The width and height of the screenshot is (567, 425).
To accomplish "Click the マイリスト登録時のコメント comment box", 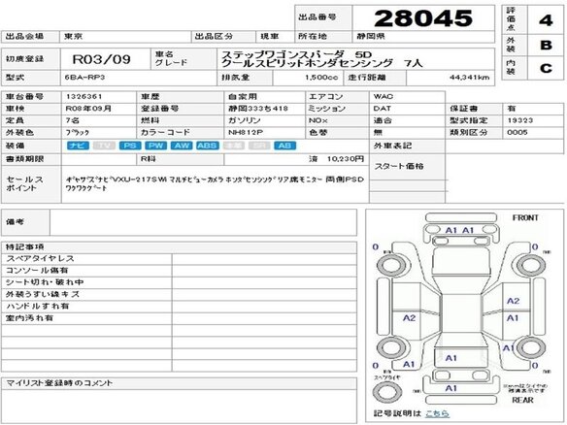I will (x=179, y=406).
